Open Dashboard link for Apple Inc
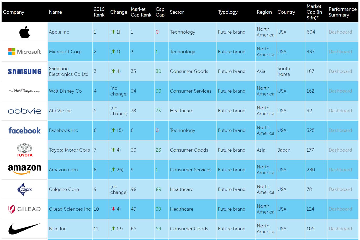 tap(340, 32)
